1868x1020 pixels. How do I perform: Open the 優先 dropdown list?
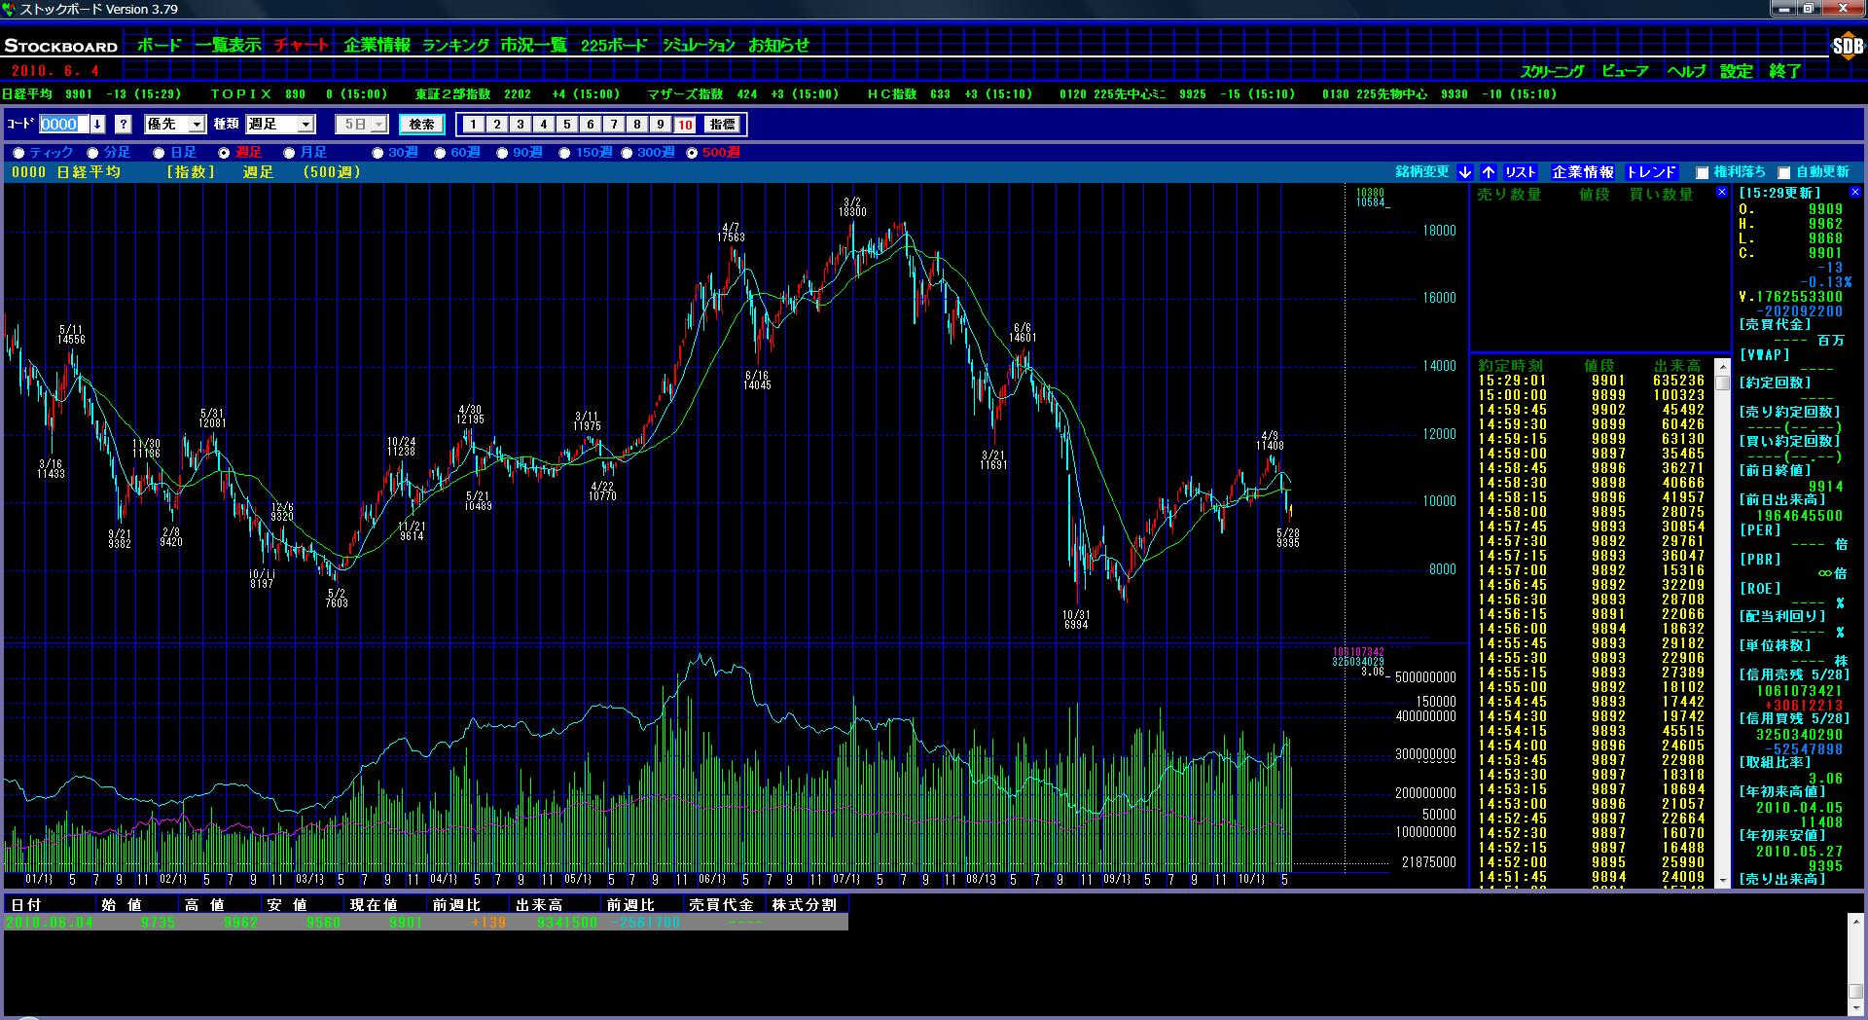(197, 125)
